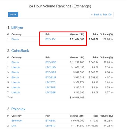127x130 pixels.
Task: Open the bitFlyer exchange heading link
Action: pyautogui.click(x=17, y=27)
